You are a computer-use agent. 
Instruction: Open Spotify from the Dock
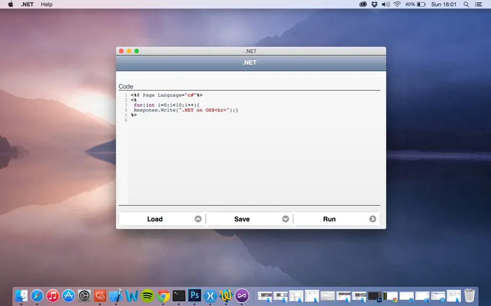[x=148, y=295]
